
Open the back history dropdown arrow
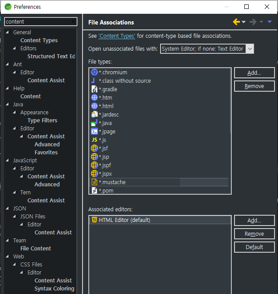(243, 22)
